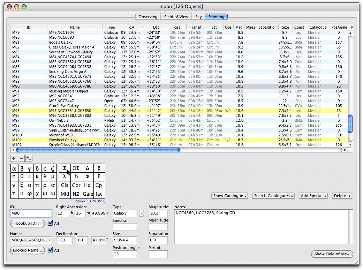This screenshot has width=363, height=270.
Task: Click the add multiple objects icon
Action: pyautogui.click(x=29, y=158)
